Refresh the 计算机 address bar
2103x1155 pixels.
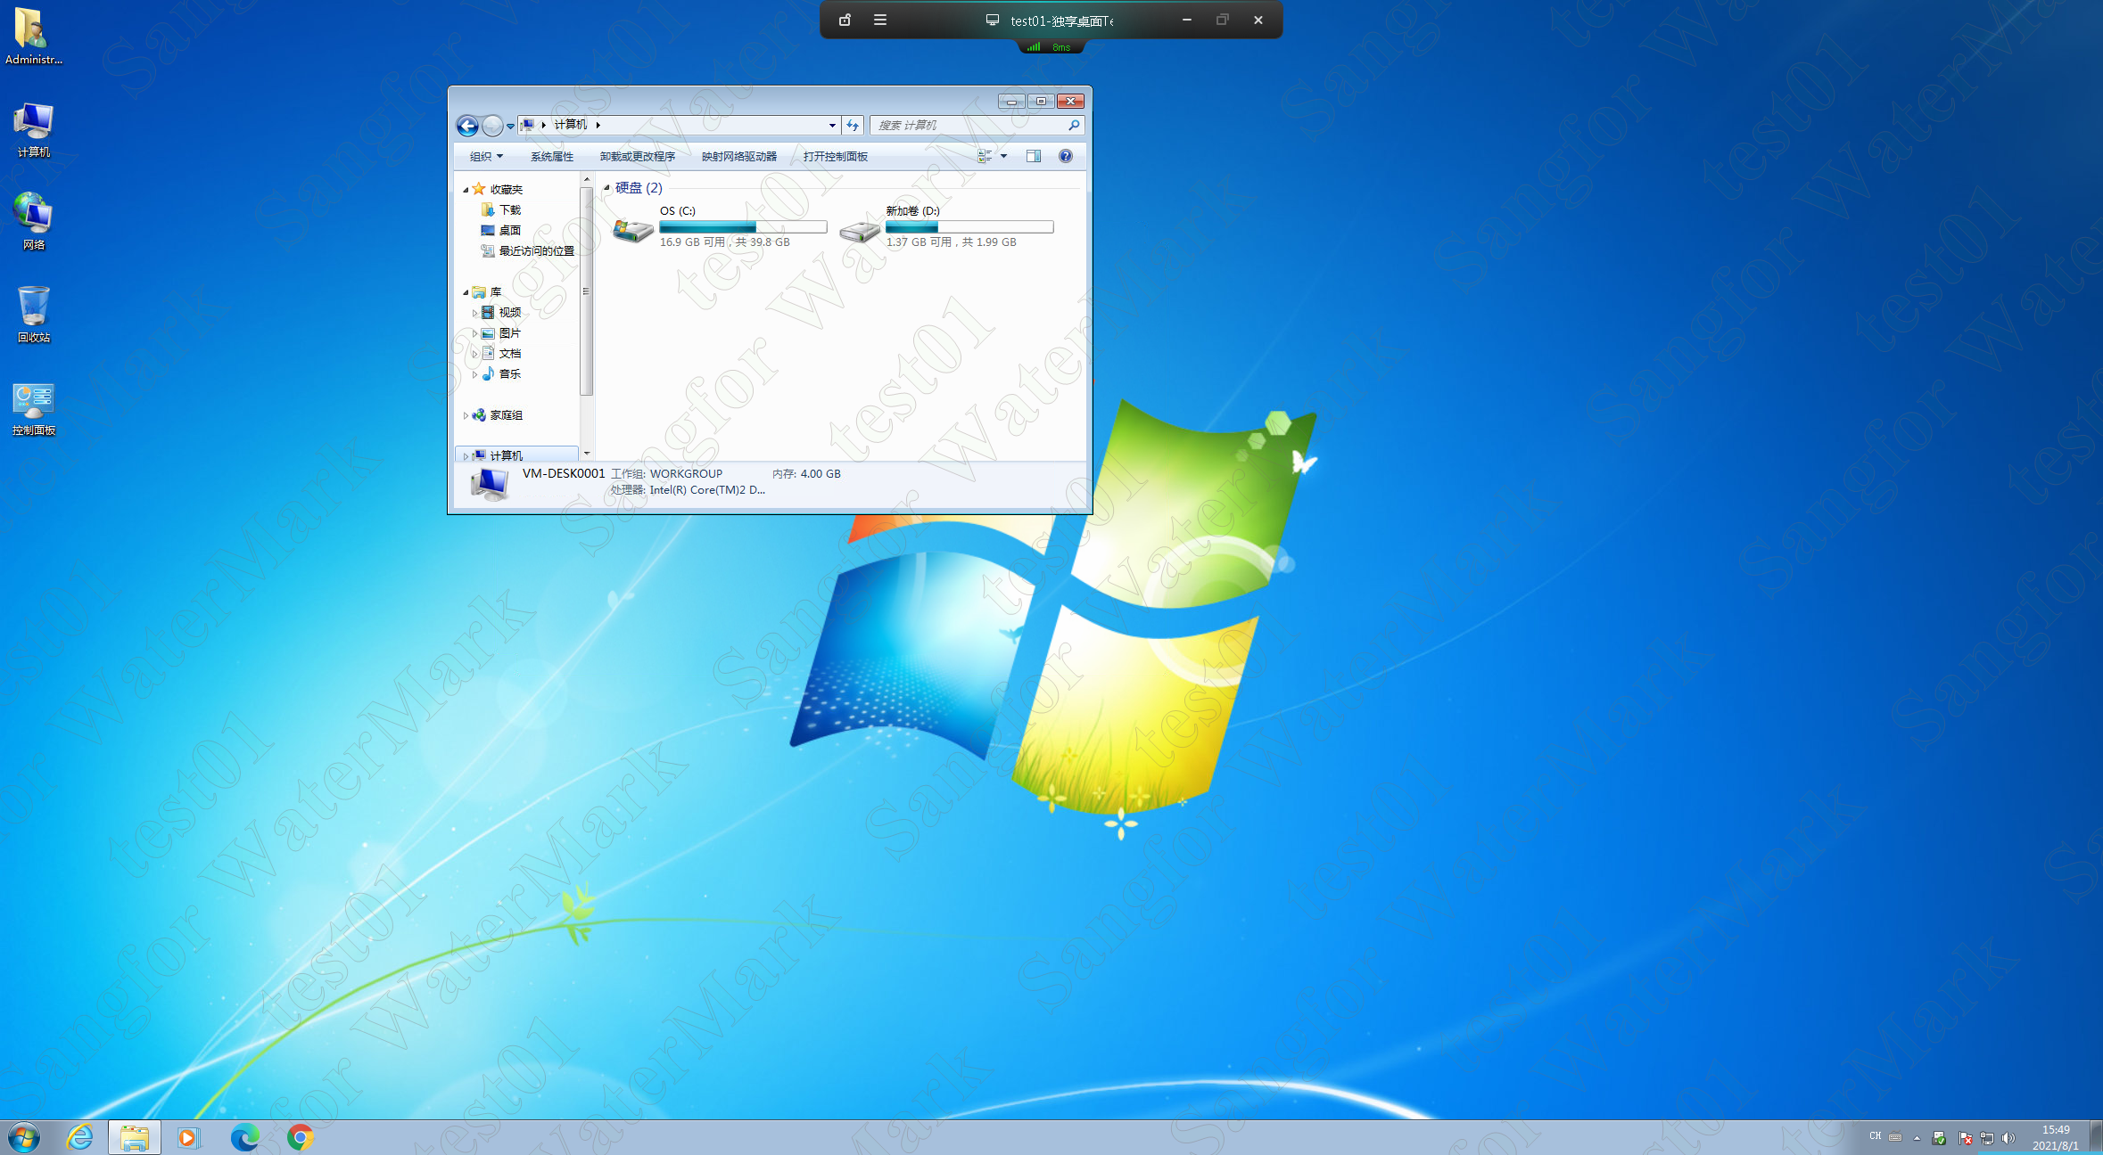[x=853, y=125]
